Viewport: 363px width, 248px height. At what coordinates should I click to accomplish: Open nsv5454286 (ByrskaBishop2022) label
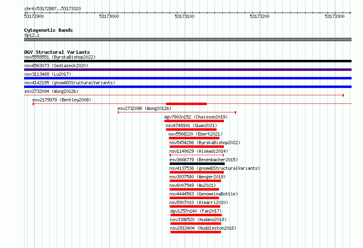click(x=205, y=143)
